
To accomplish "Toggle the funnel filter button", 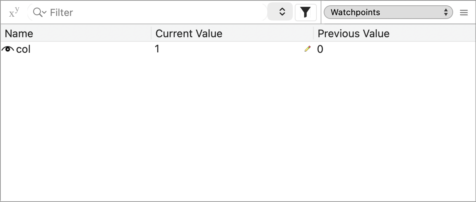I will tap(305, 12).
